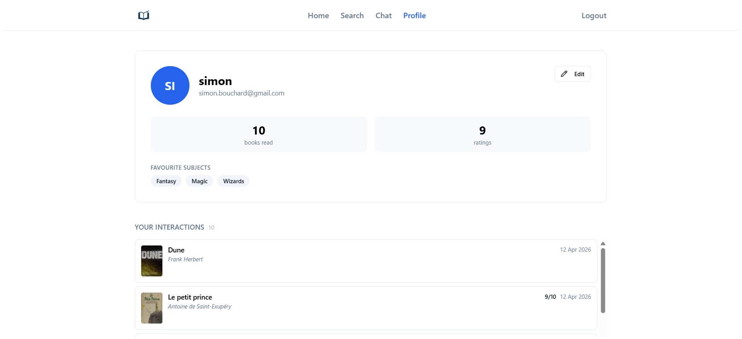Click the 9 ratings stat card

(x=483, y=134)
